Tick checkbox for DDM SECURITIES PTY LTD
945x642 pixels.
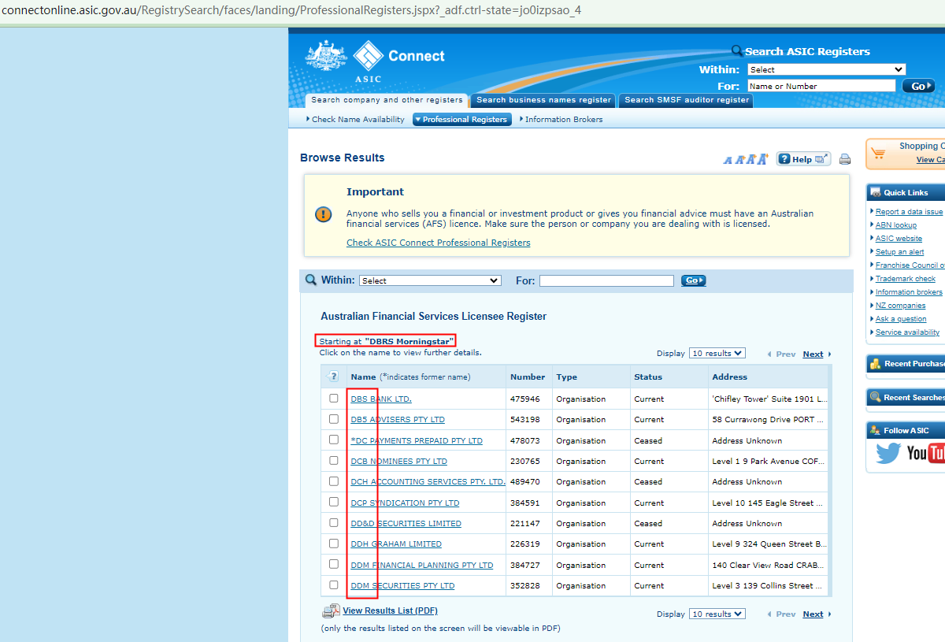pyautogui.click(x=334, y=584)
